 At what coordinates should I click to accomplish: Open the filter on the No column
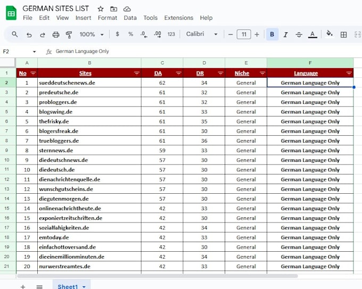pos(33,73)
